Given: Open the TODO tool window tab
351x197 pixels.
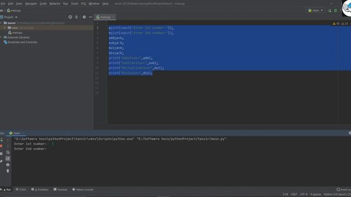Looking at the screenshot, I should tap(21, 190).
